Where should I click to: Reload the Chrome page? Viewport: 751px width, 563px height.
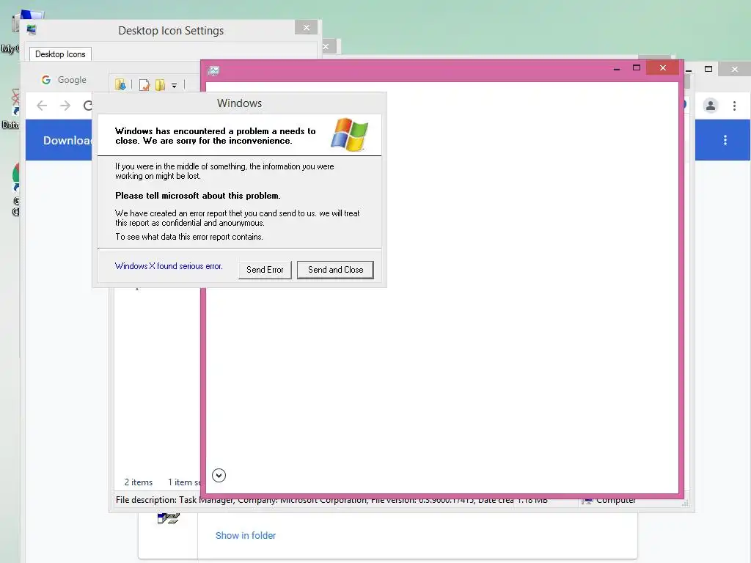[87, 106]
